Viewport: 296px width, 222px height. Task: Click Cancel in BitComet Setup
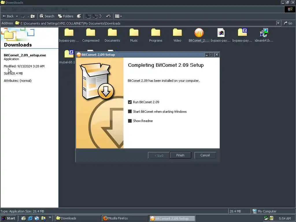tap(205, 155)
